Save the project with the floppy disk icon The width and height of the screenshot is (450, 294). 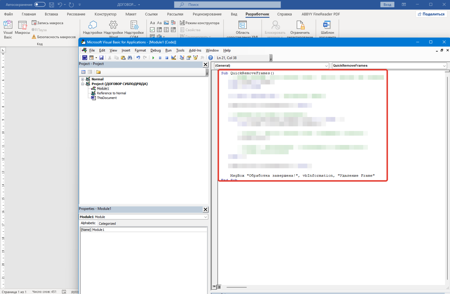(x=101, y=58)
